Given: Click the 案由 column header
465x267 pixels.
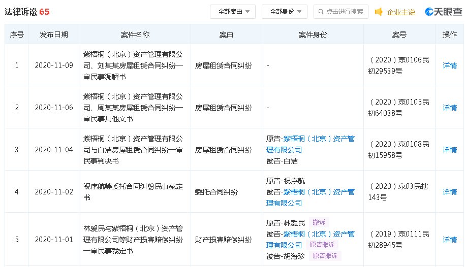Looking at the screenshot, I should [x=226, y=35].
